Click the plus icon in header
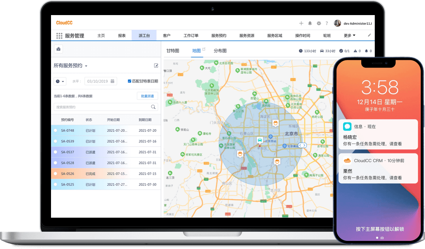Image resolution: width=425 pixels, height=249 pixels. point(301,23)
